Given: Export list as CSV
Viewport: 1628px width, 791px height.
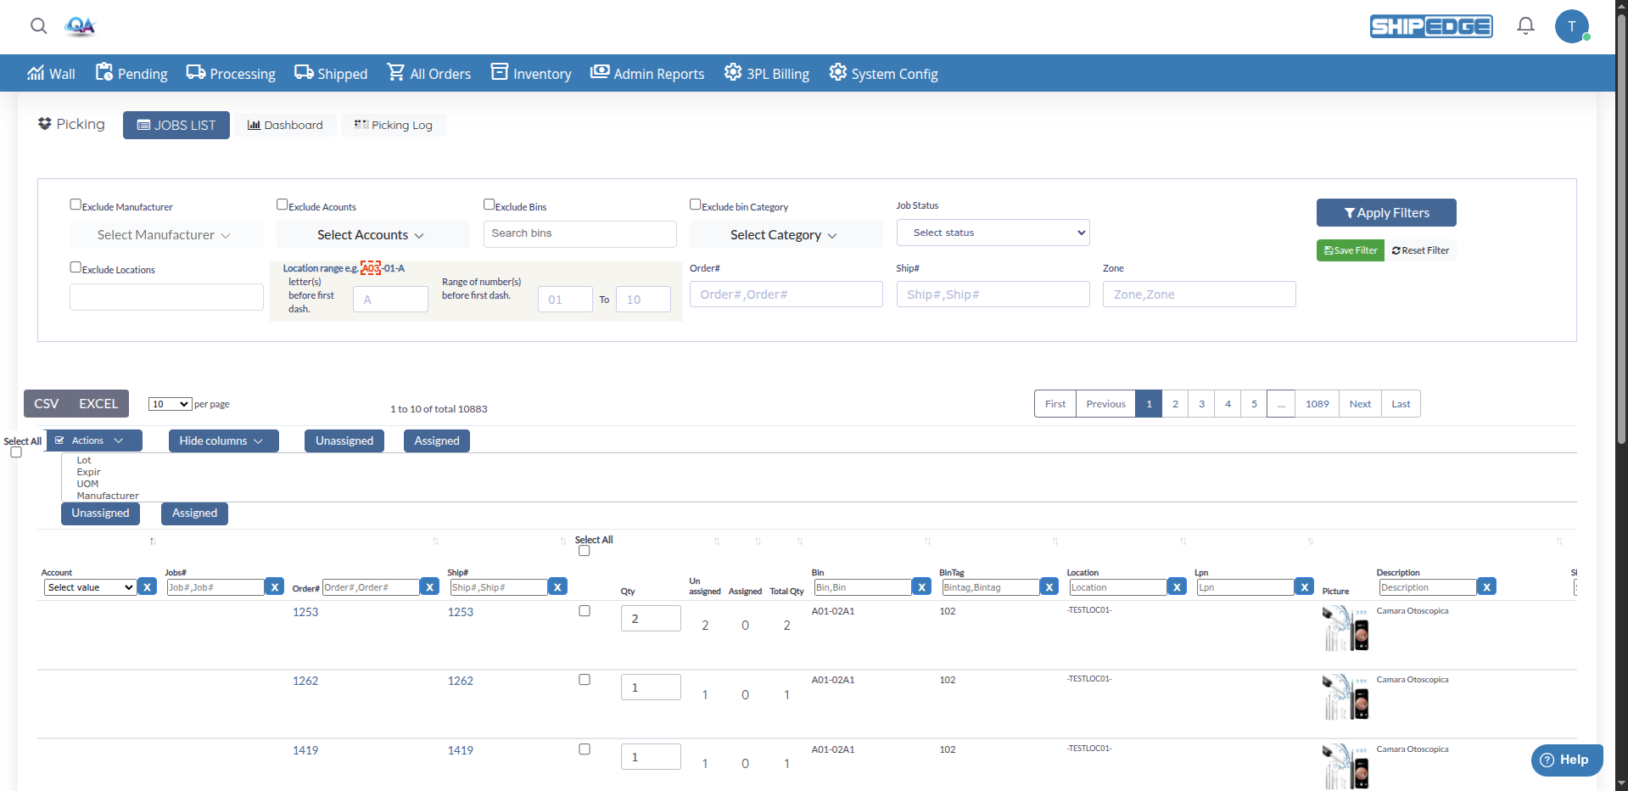Looking at the screenshot, I should tap(46, 404).
